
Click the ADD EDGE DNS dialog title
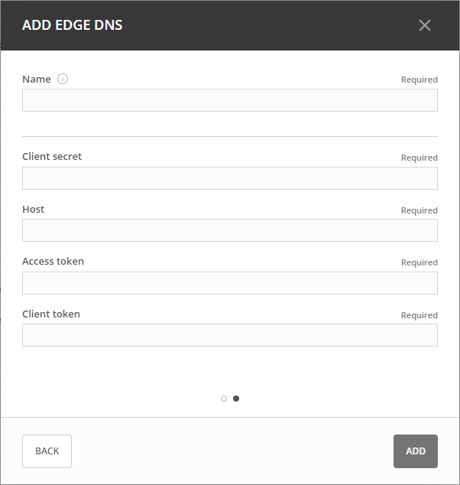coord(73,25)
